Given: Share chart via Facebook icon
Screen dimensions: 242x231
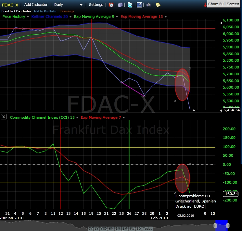Looking at the screenshot, I should pos(139,5).
